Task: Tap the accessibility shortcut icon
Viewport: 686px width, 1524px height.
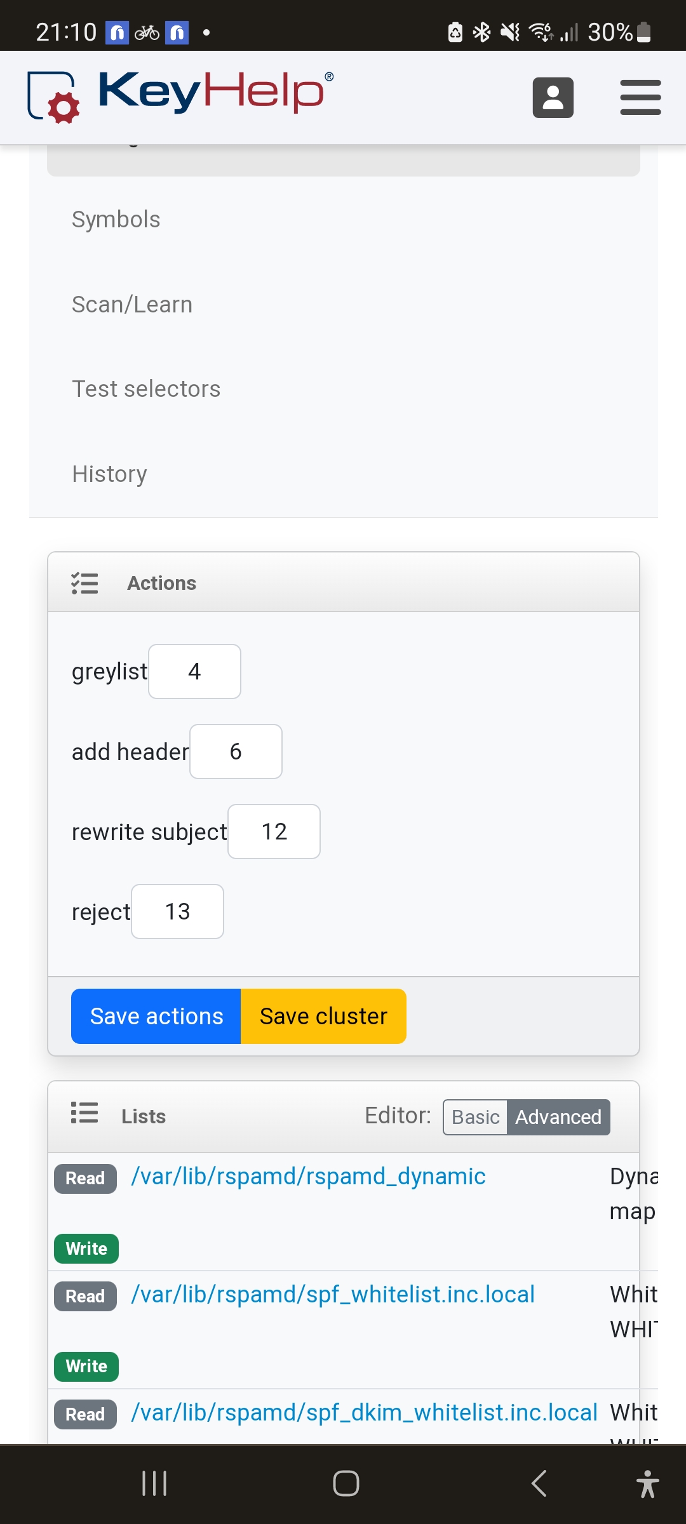Action: 647,1484
